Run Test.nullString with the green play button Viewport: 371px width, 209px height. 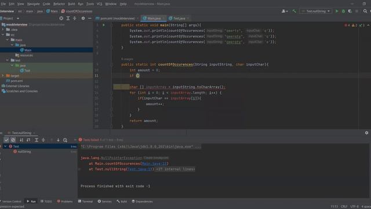tap(337, 11)
